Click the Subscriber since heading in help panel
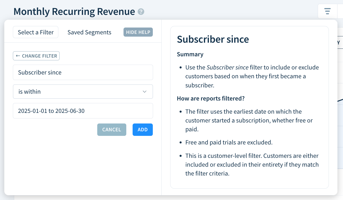343x200 pixels. tap(213, 39)
